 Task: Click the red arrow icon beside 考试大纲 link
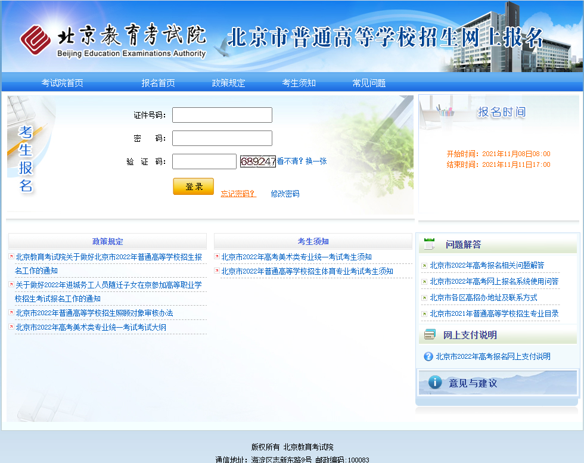point(11,327)
